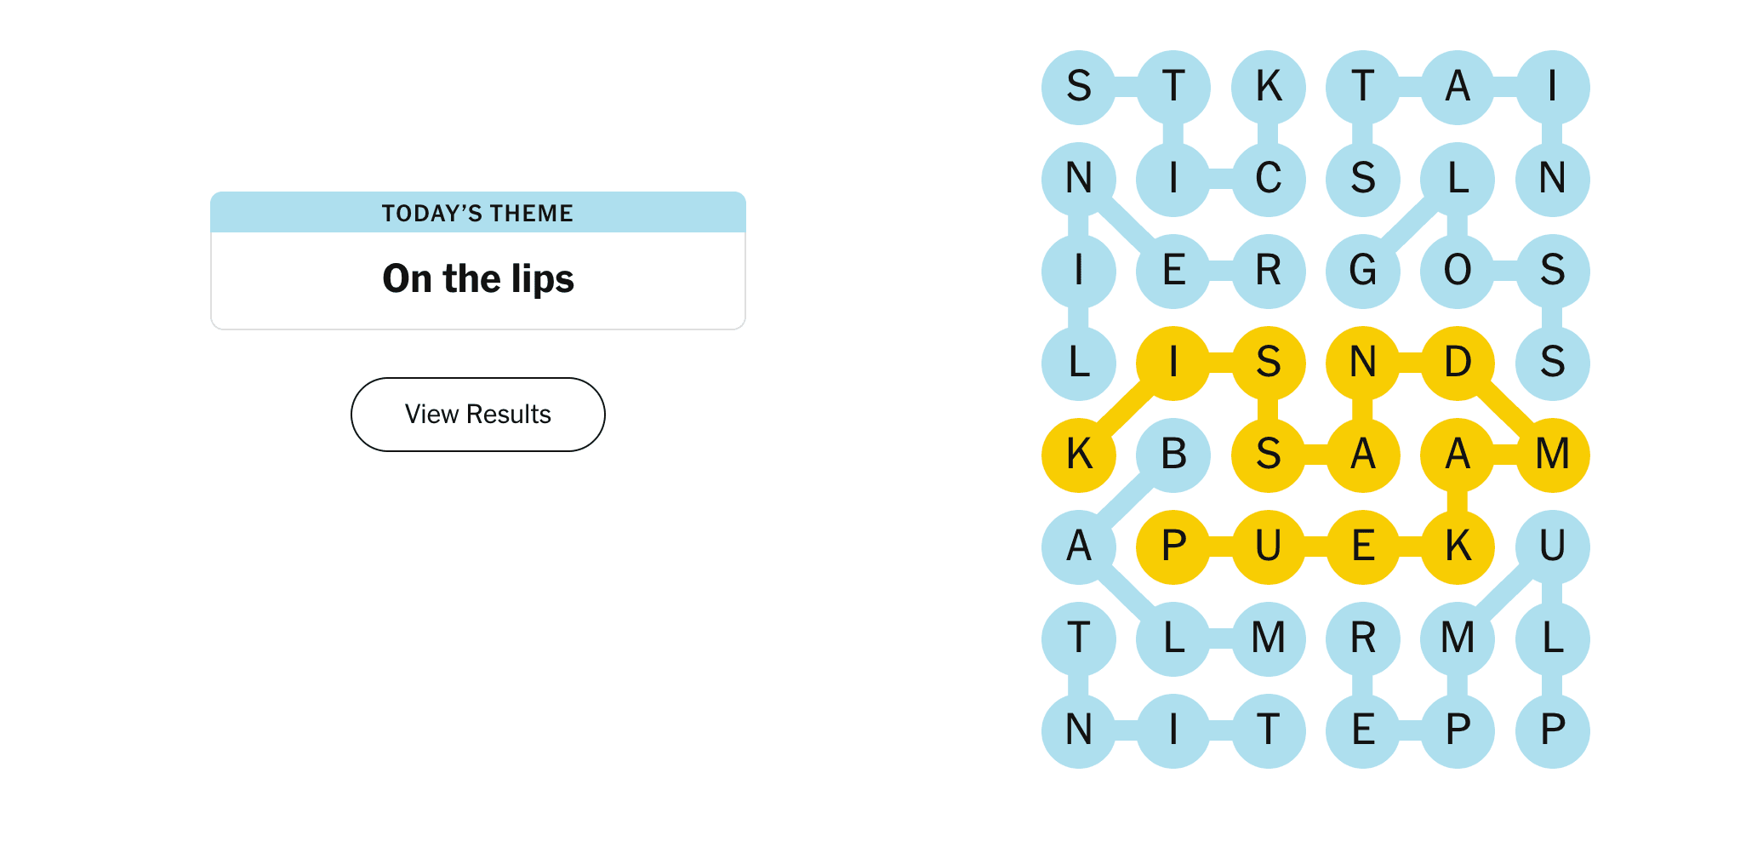Screen dimensions: 1763x853
Task: Select the Today's Theme header banner
Action: pyautogui.click(x=477, y=213)
